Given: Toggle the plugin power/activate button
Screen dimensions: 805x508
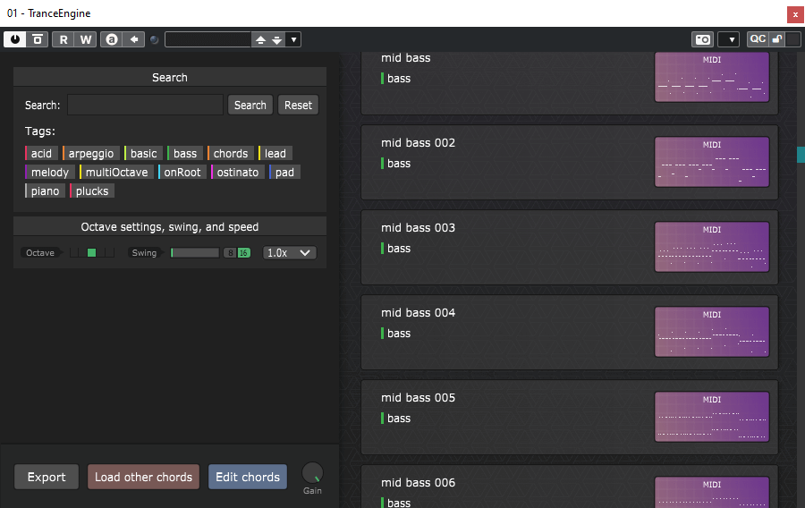Looking at the screenshot, I should click(x=15, y=39).
